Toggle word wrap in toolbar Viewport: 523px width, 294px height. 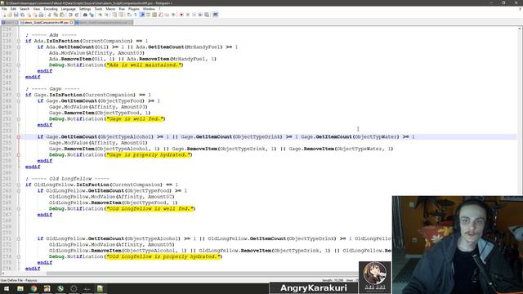[x=129, y=15]
